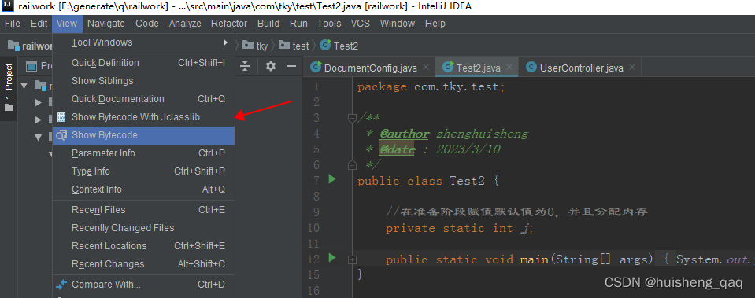Open the Analyze menu

[x=185, y=24]
